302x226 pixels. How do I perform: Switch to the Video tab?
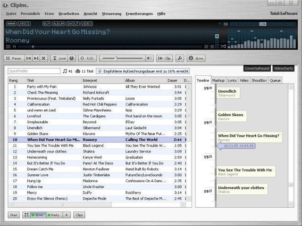244,81
